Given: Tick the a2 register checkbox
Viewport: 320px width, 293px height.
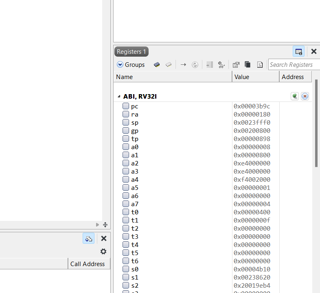Looking at the screenshot, I should coord(126,163).
